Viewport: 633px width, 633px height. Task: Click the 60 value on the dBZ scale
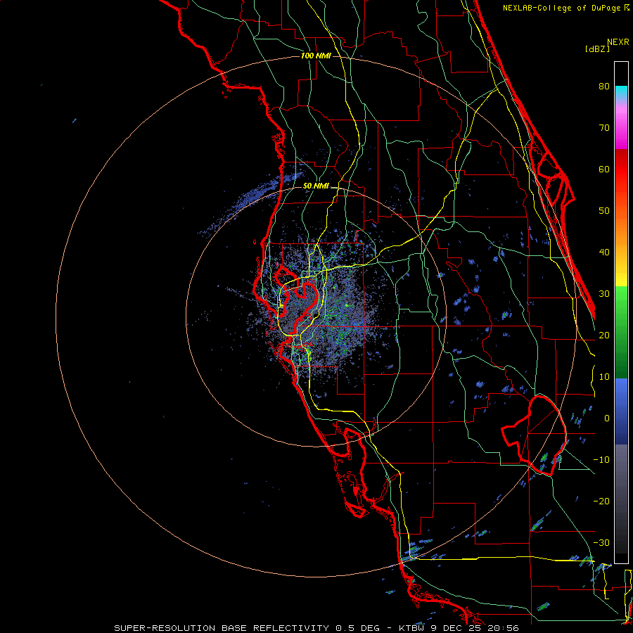tap(604, 169)
